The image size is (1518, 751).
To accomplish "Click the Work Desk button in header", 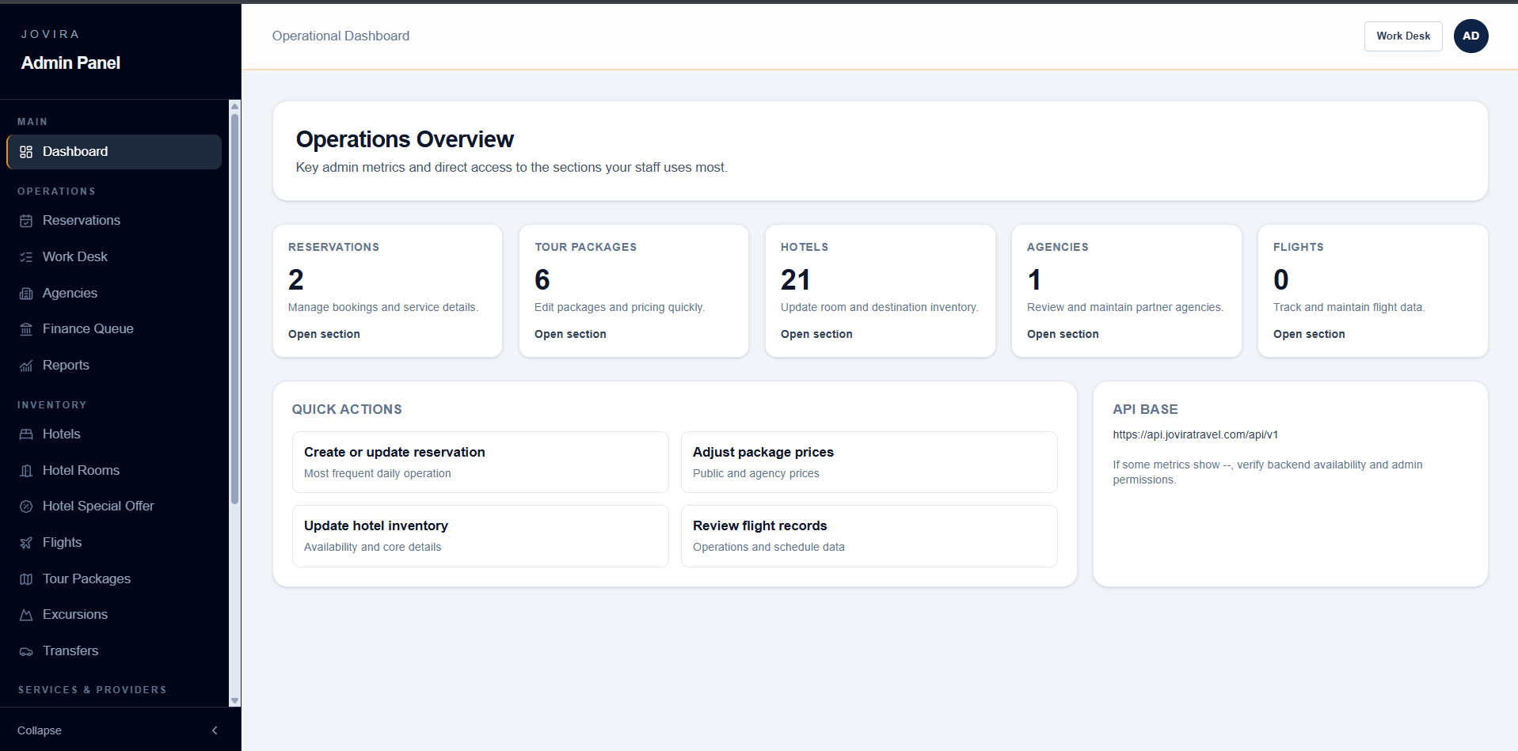I will point(1403,36).
